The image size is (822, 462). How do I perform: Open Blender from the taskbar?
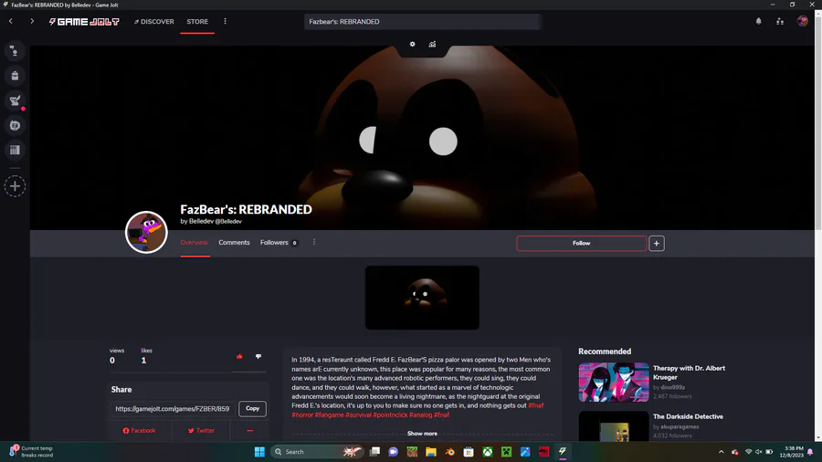click(449, 452)
